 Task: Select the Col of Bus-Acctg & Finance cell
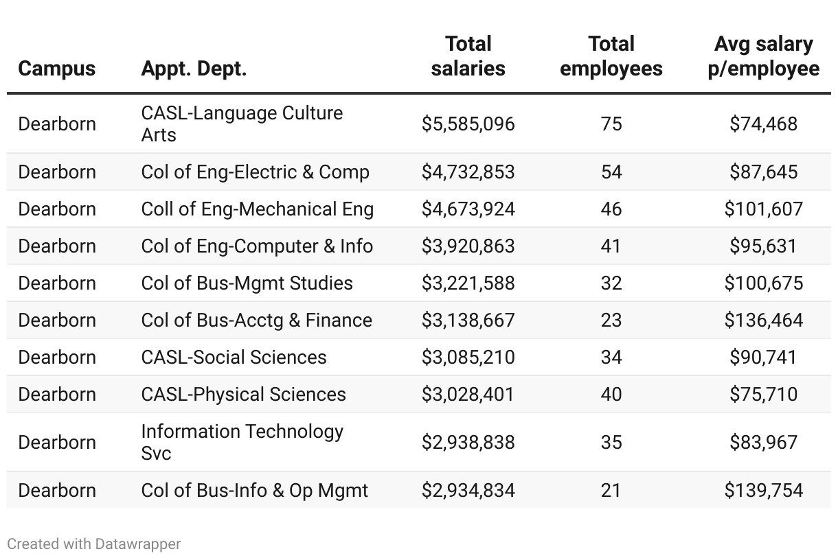point(256,320)
